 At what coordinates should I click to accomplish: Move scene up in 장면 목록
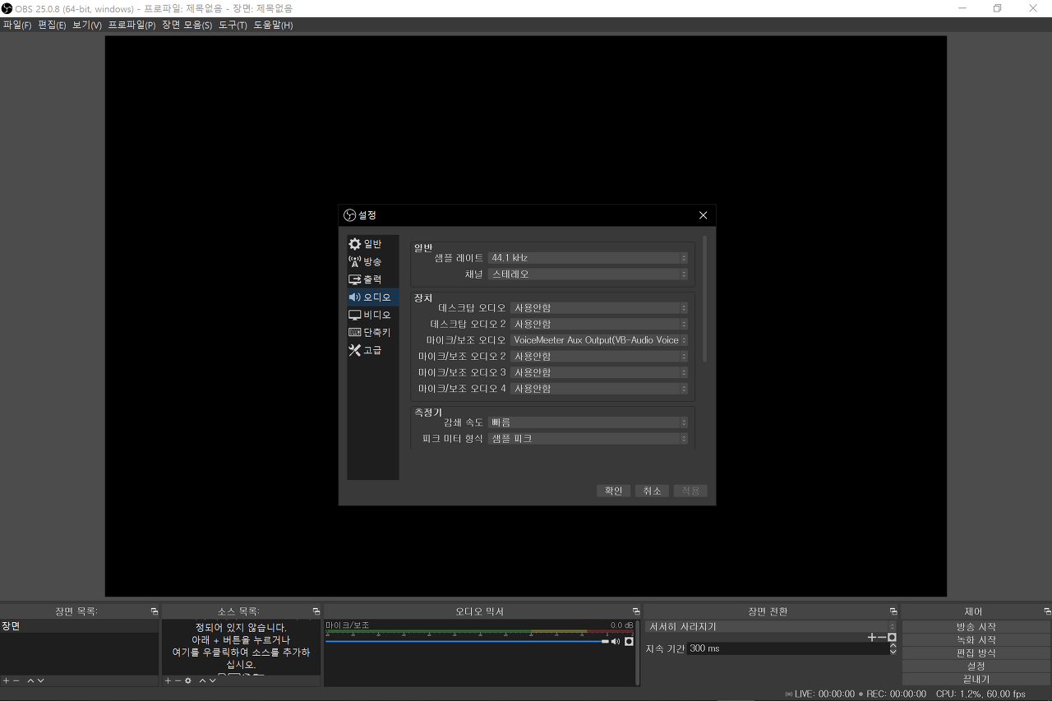tap(31, 680)
